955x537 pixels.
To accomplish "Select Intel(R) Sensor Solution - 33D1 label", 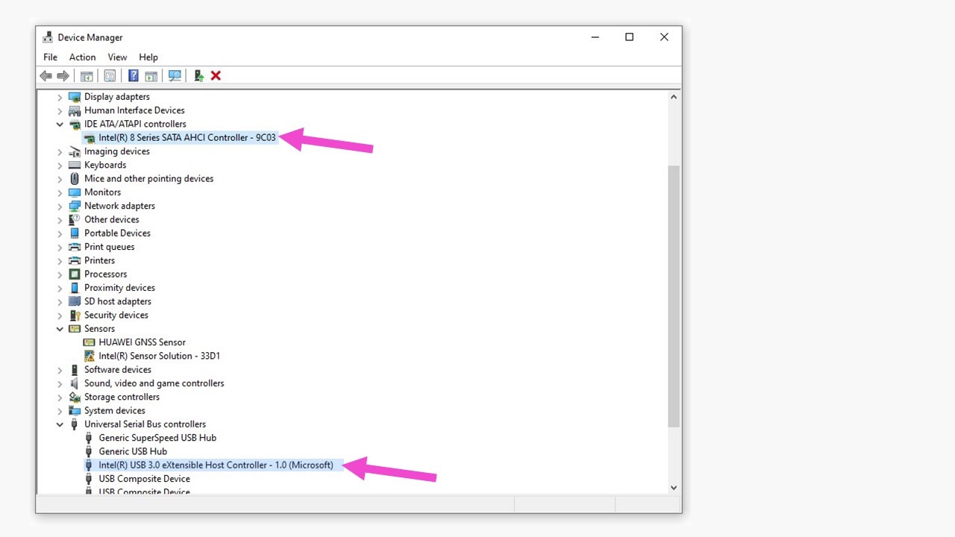I will click(159, 356).
